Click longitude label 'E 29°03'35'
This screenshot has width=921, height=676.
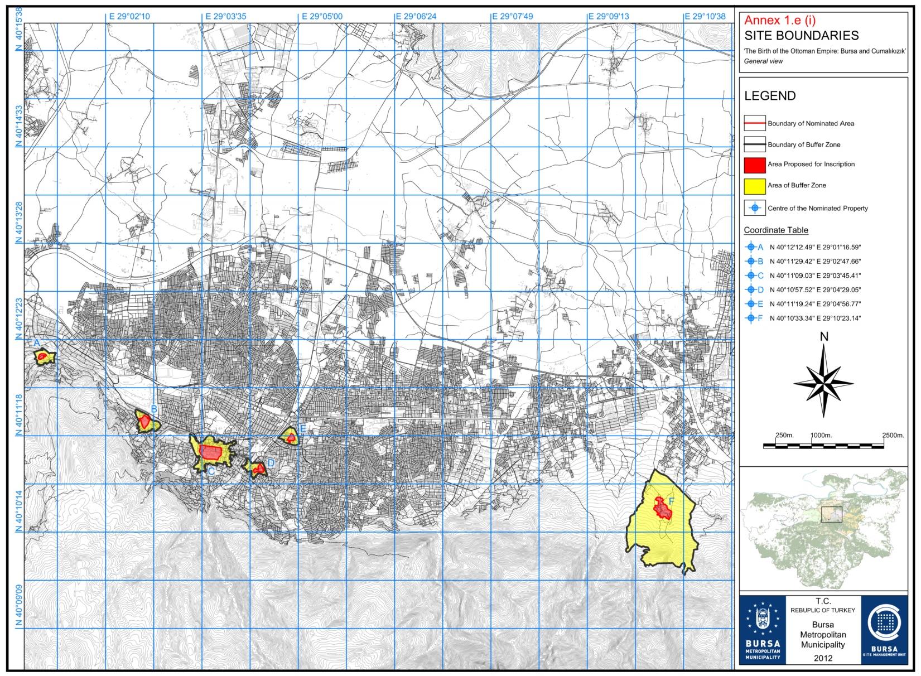click(x=225, y=17)
